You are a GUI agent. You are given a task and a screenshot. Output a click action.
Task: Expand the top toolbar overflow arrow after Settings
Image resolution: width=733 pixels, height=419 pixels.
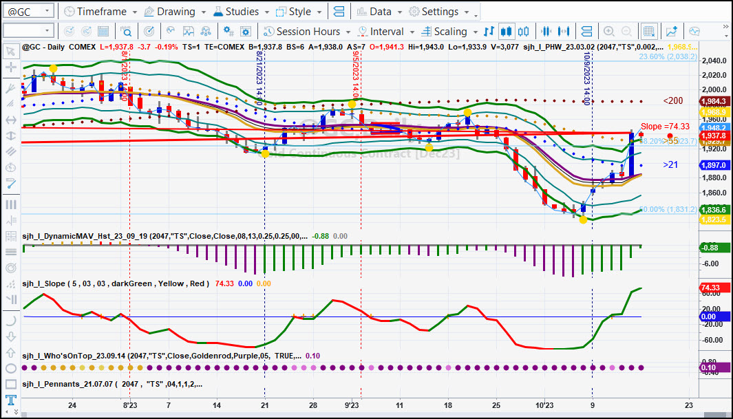476,15
